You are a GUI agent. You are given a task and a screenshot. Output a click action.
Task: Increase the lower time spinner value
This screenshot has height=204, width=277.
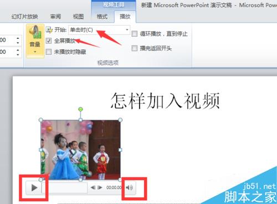point(18,50)
